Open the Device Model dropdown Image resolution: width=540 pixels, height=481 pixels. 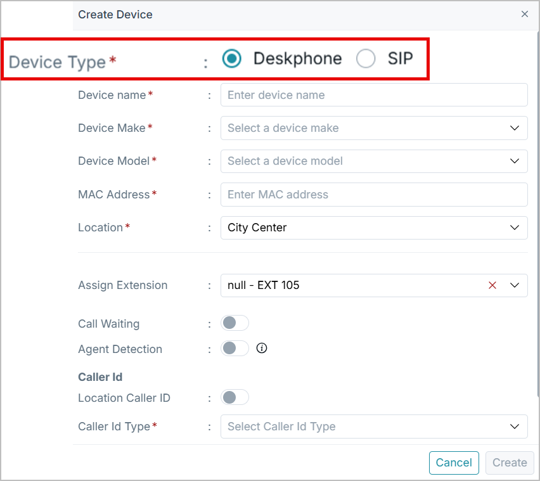(x=374, y=161)
